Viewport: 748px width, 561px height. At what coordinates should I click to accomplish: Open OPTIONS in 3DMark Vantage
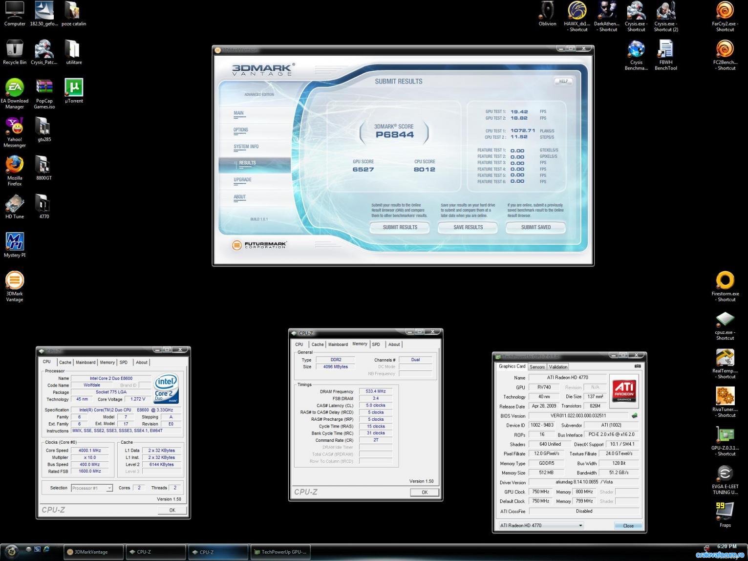[241, 130]
